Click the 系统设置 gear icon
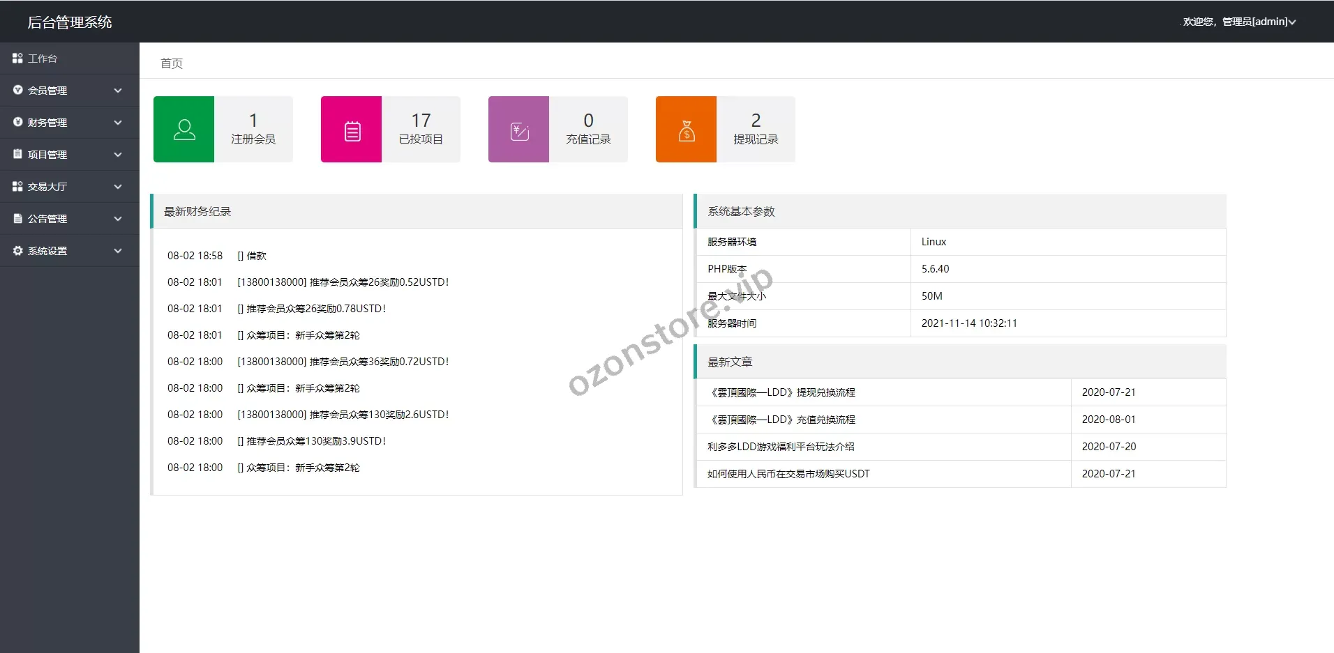The image size is (1334, 653). click(17, 250)
